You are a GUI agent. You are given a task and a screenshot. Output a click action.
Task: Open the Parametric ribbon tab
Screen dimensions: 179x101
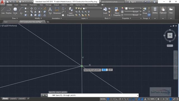pos(33,5)
